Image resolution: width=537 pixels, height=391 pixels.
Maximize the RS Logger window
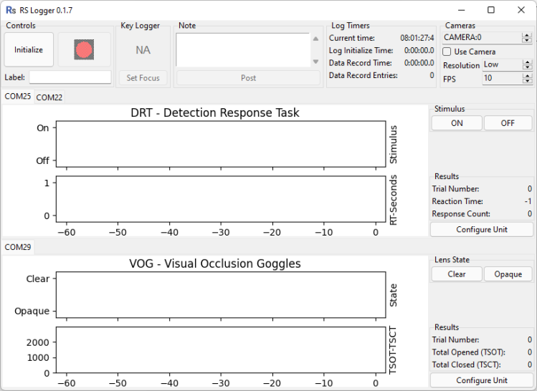coord(491,10)
